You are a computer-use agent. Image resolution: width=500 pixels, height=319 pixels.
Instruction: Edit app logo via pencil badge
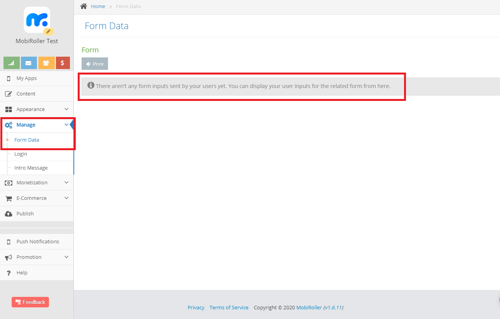coord(49,31)
